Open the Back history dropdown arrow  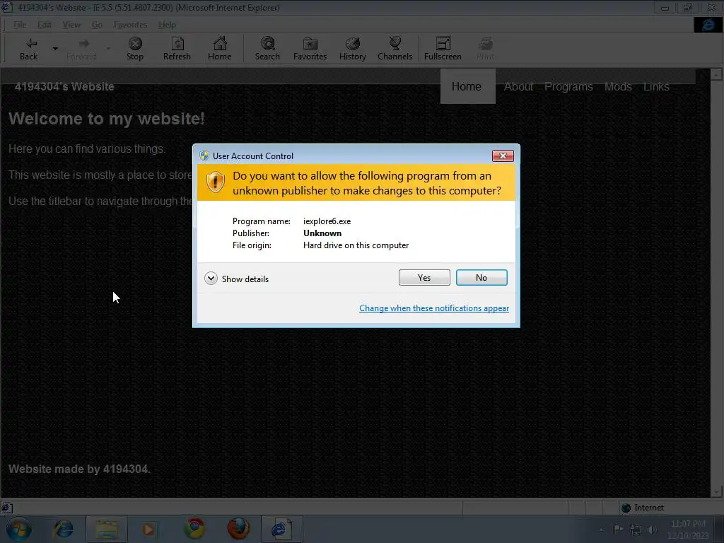point(55,49)
